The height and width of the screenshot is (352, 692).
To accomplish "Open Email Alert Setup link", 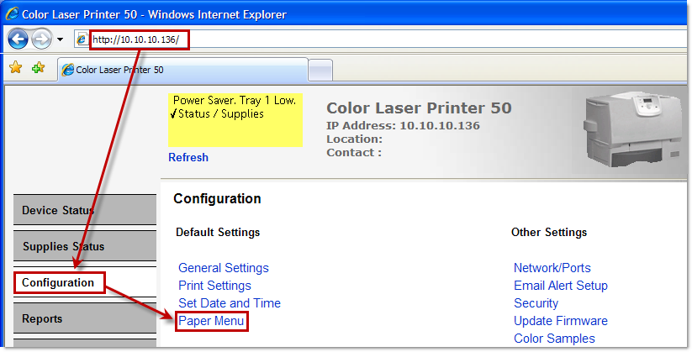I will 561,286.
